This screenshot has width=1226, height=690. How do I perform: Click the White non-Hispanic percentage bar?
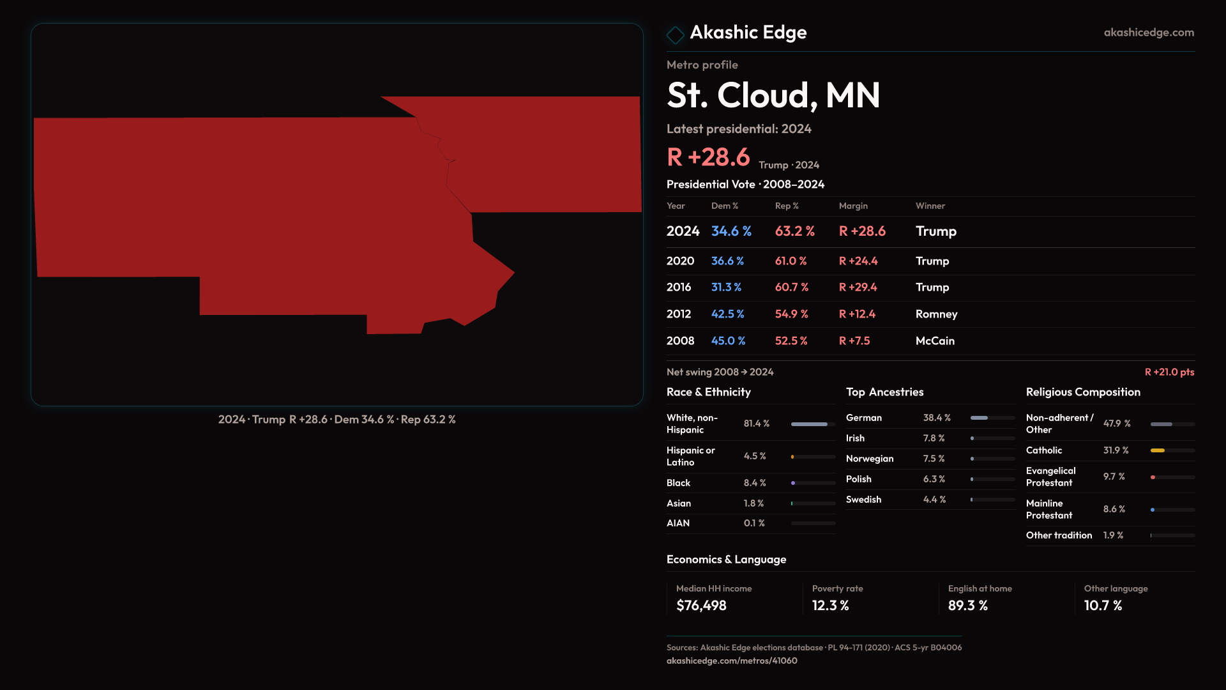(809, 424)
